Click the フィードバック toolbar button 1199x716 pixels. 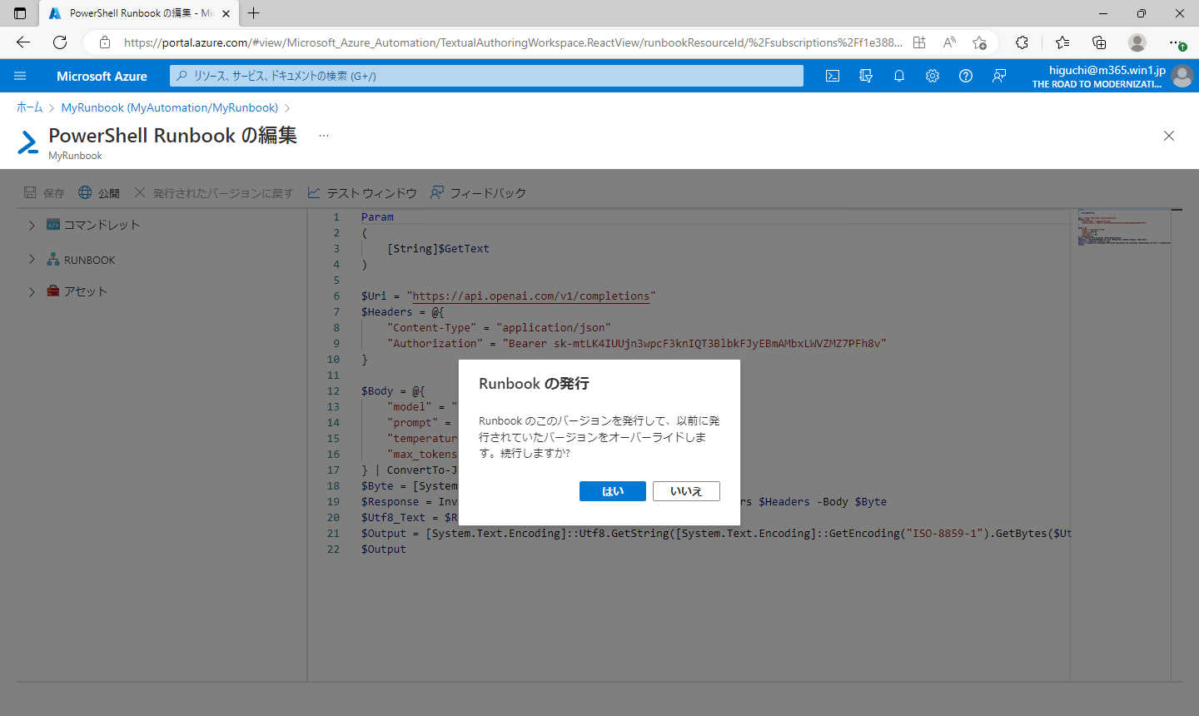[x=478, y=193]
